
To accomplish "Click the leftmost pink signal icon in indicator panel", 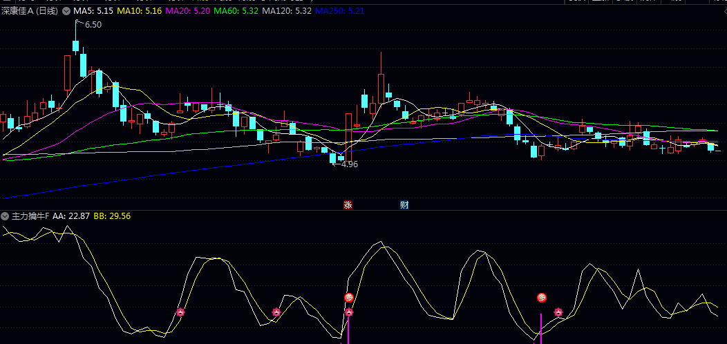I will [x=181, y=312].
